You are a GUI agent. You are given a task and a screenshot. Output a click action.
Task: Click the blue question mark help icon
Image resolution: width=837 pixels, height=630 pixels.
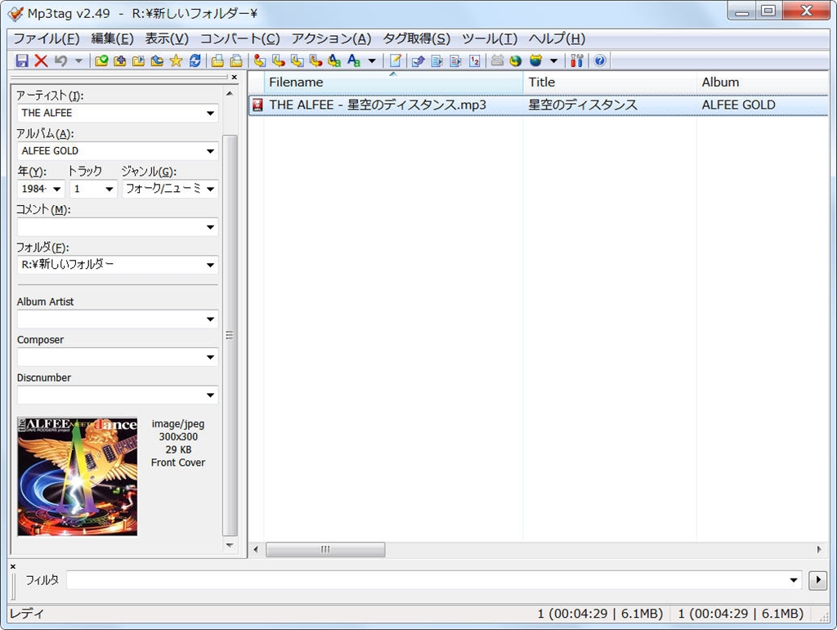coord(600,60)
